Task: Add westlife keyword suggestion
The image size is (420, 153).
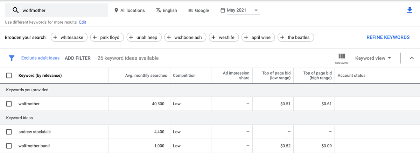Action: [x=224, y=37]
